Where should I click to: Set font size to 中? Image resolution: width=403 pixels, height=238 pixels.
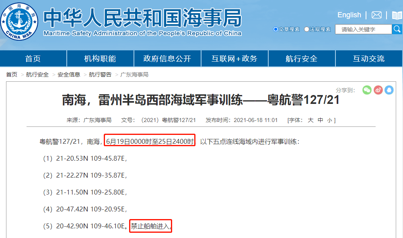coord(320,120)
